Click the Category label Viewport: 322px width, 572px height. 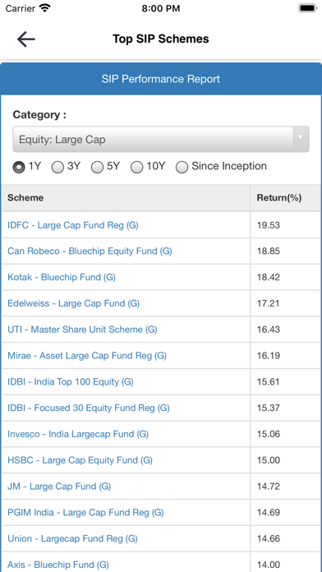point(39,115)
